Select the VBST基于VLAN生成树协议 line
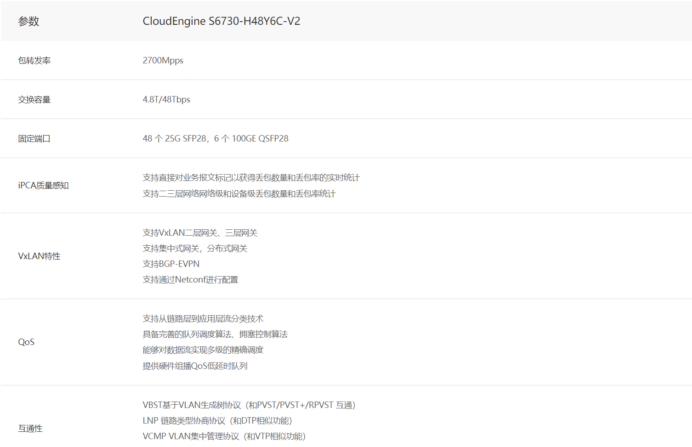 point(249,405)
